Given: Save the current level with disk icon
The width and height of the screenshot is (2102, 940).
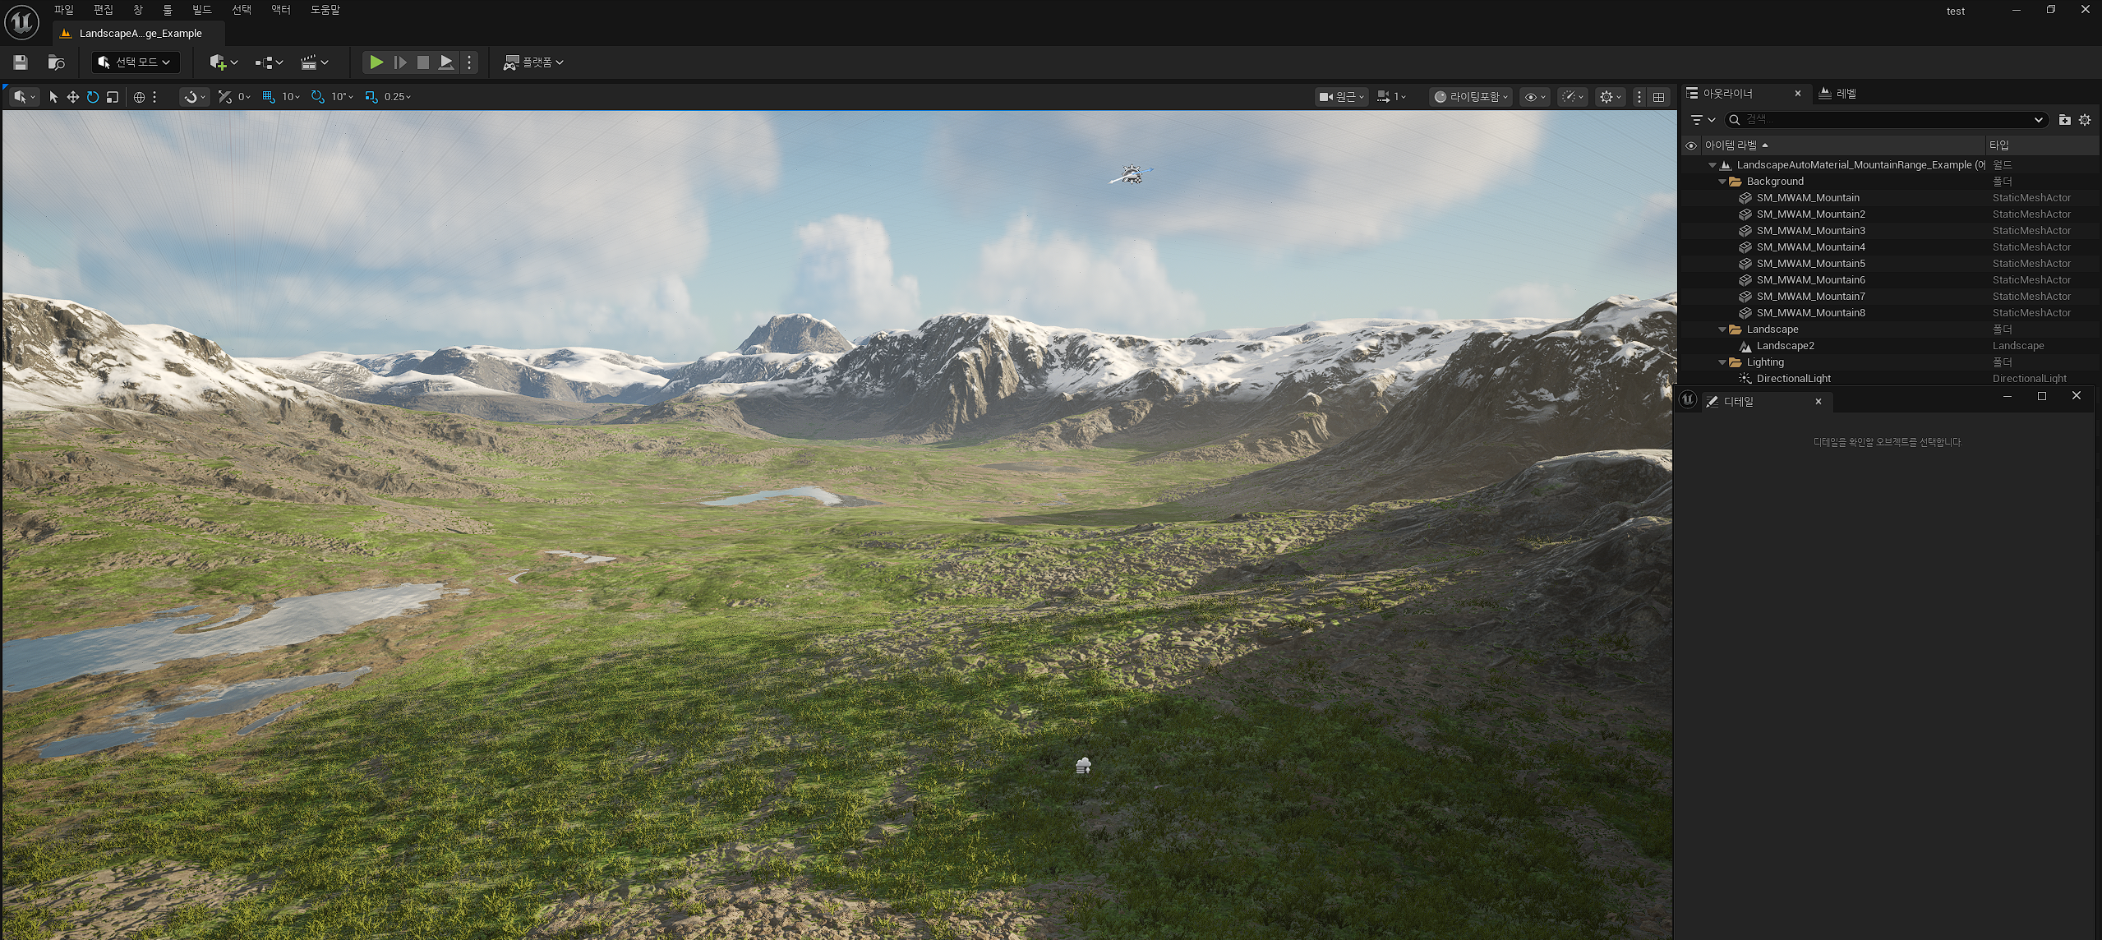Looking at the screenshot, I should point(21,62).
